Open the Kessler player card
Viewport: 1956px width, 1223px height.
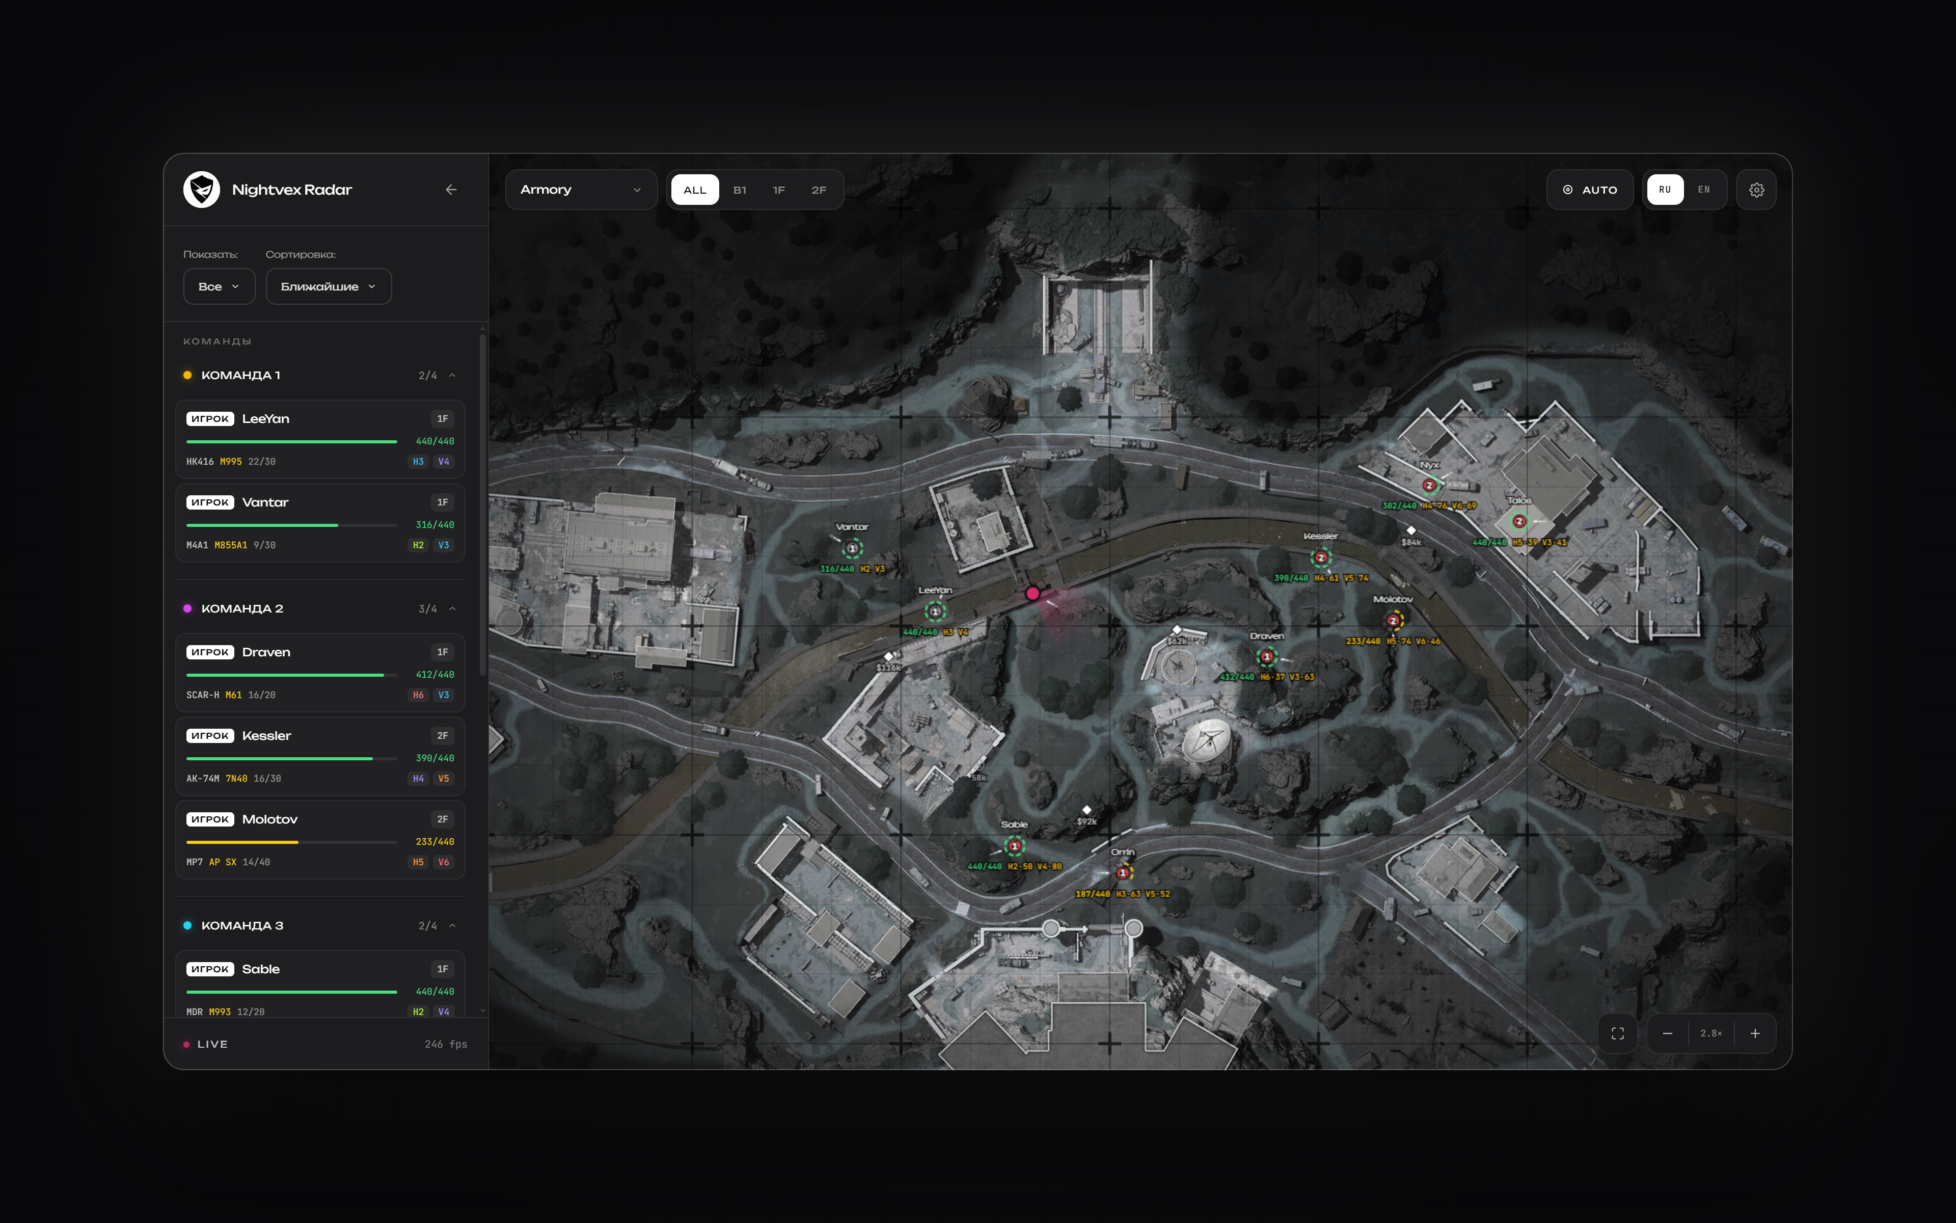pyautogui.click(x=320, y=756)
